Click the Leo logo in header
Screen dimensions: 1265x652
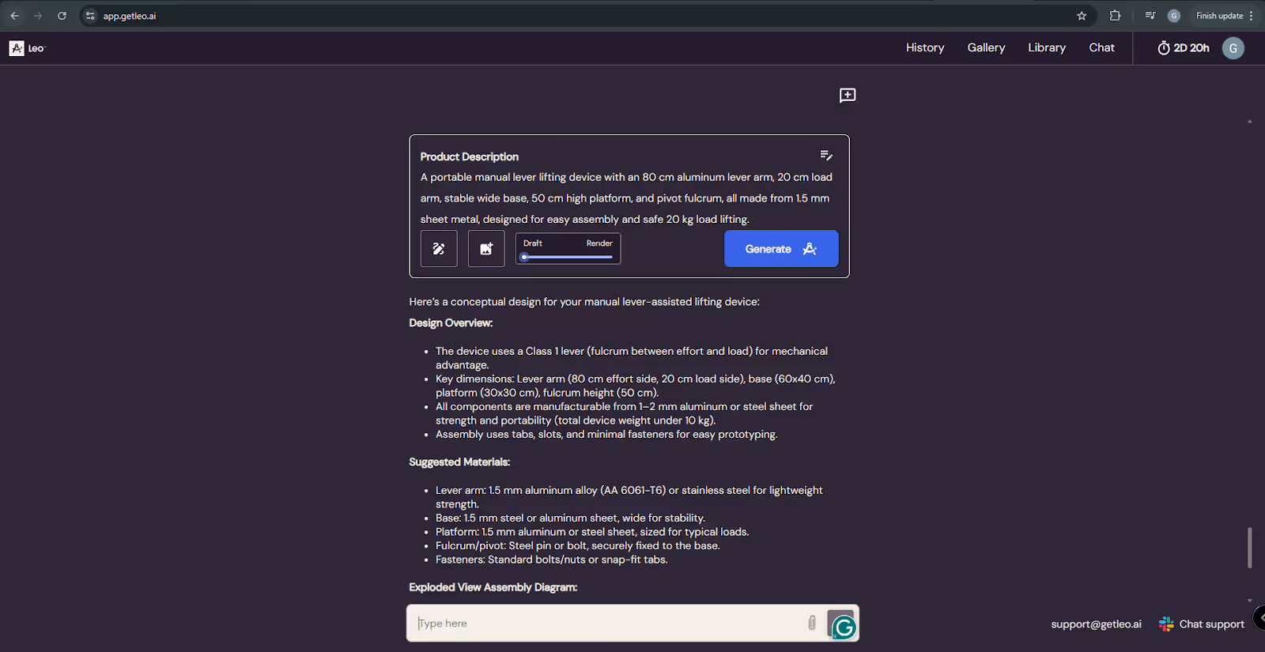point(27,48)
